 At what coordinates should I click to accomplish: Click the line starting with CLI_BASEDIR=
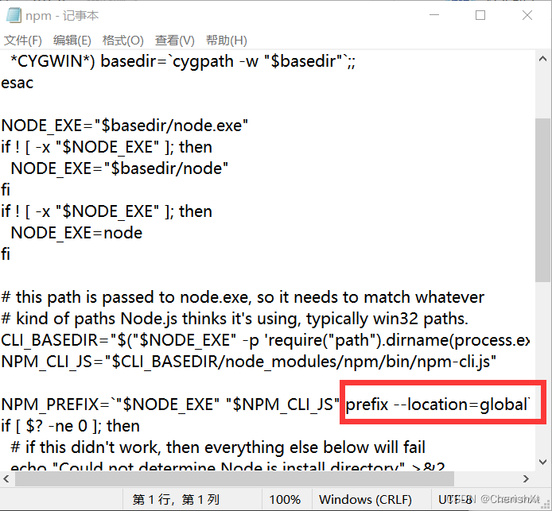pos(265,340)
